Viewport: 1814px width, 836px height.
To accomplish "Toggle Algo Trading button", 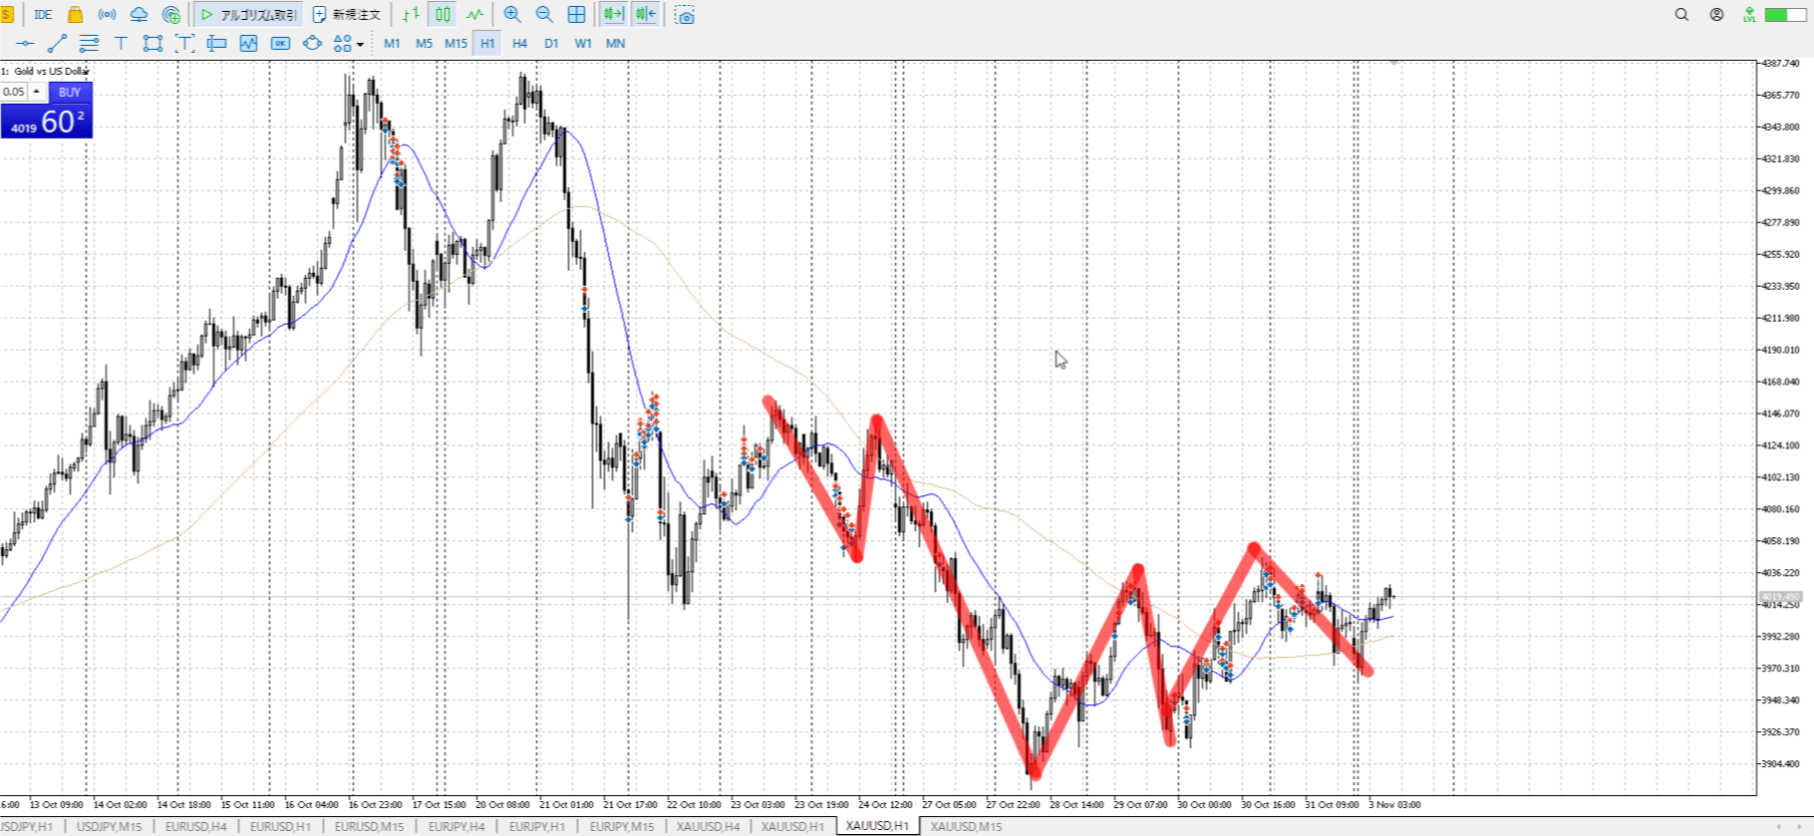I will (248, 15).
